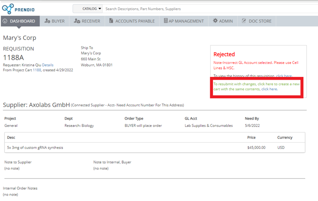Image resolution: width=318 pixels, height=201 pixels.
Task: Click the Accounts Payable document icon
Action: (x=111, y=21)
